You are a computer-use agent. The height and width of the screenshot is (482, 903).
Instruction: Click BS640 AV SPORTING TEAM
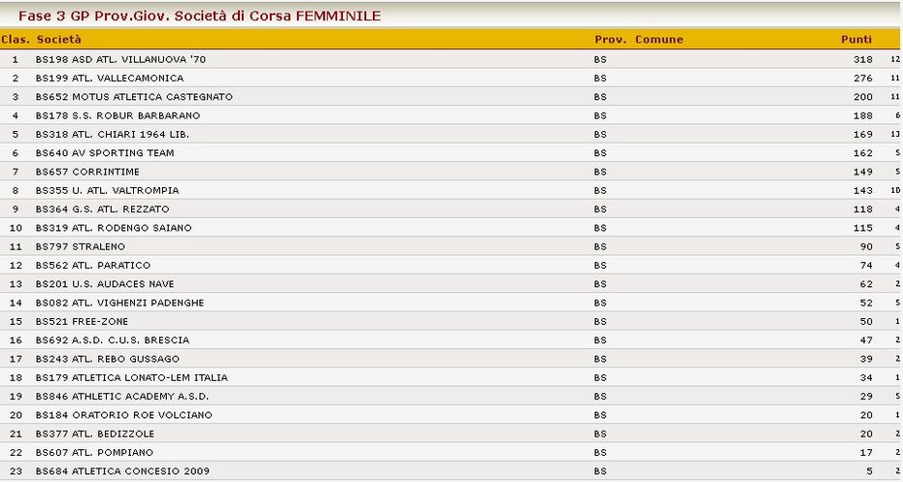[105, 152]
